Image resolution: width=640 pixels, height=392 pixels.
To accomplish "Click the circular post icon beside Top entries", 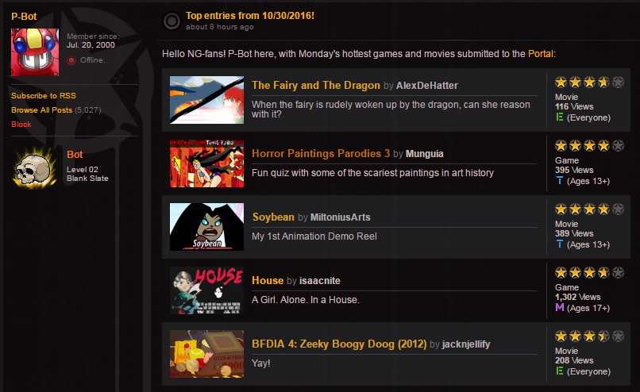I will [172, 21].
